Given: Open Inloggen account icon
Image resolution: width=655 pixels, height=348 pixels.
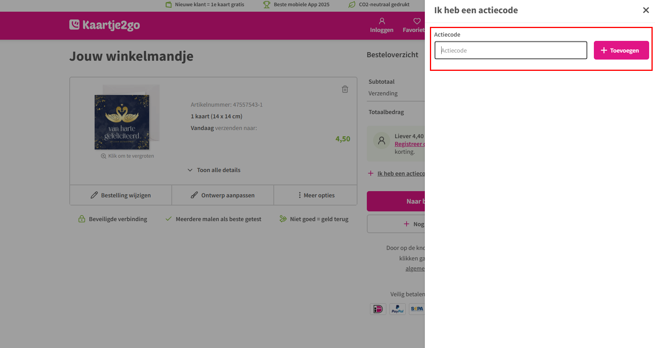Looking at the screenshot, I should [382, 25].
